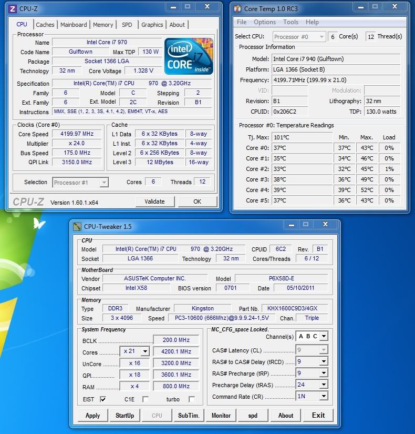The width and height of the screenshot is (415, 434).
Task: Click the CPUID 0x206C2 value in Core Temp
Action: 290,112
